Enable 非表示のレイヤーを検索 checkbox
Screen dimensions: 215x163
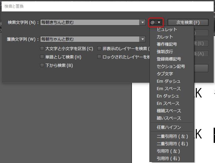click(100, 49)
